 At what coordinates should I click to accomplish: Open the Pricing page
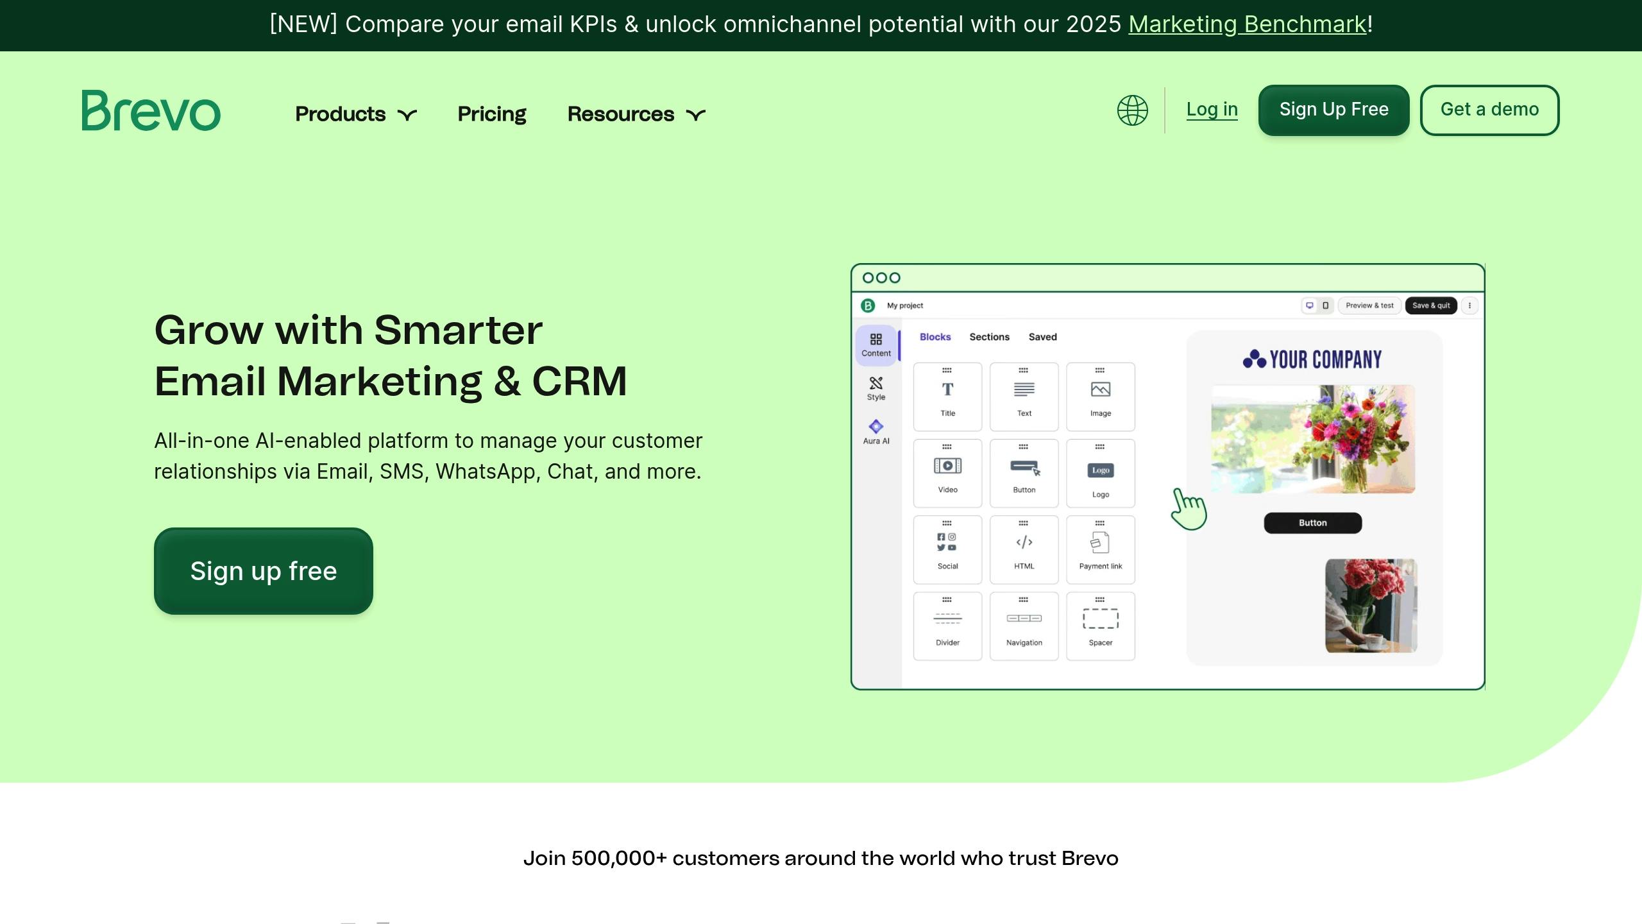(x=492, y=114)
